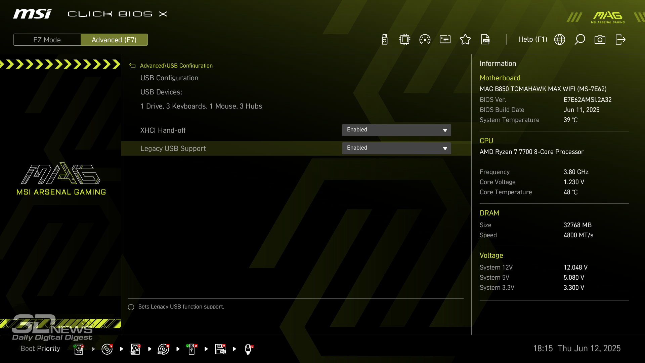Screen dimensions: 645x363
Task: Click the DRAM section heading
Action: (x=489, y=213)
